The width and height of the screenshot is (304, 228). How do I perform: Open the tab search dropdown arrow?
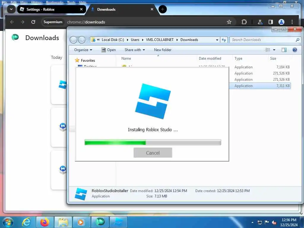point(11,9)
